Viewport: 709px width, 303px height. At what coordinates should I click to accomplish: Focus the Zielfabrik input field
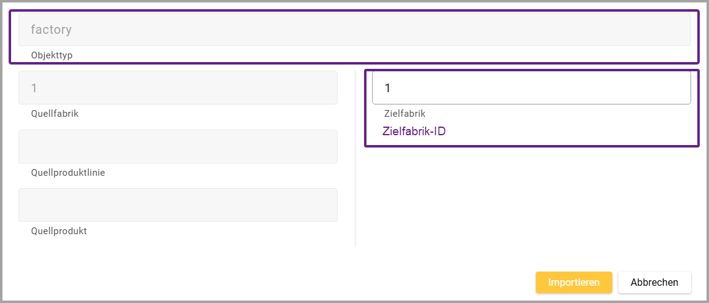click(x=531, y=89)
